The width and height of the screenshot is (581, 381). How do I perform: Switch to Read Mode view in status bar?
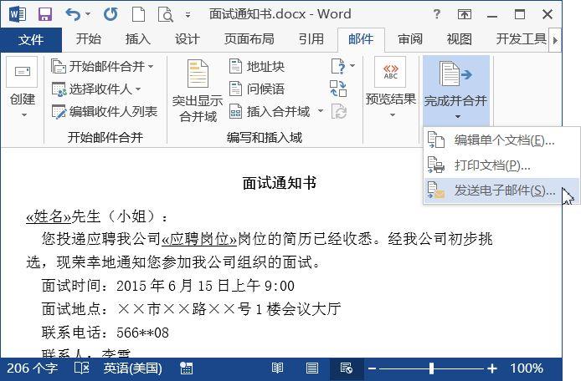point(277,368)
